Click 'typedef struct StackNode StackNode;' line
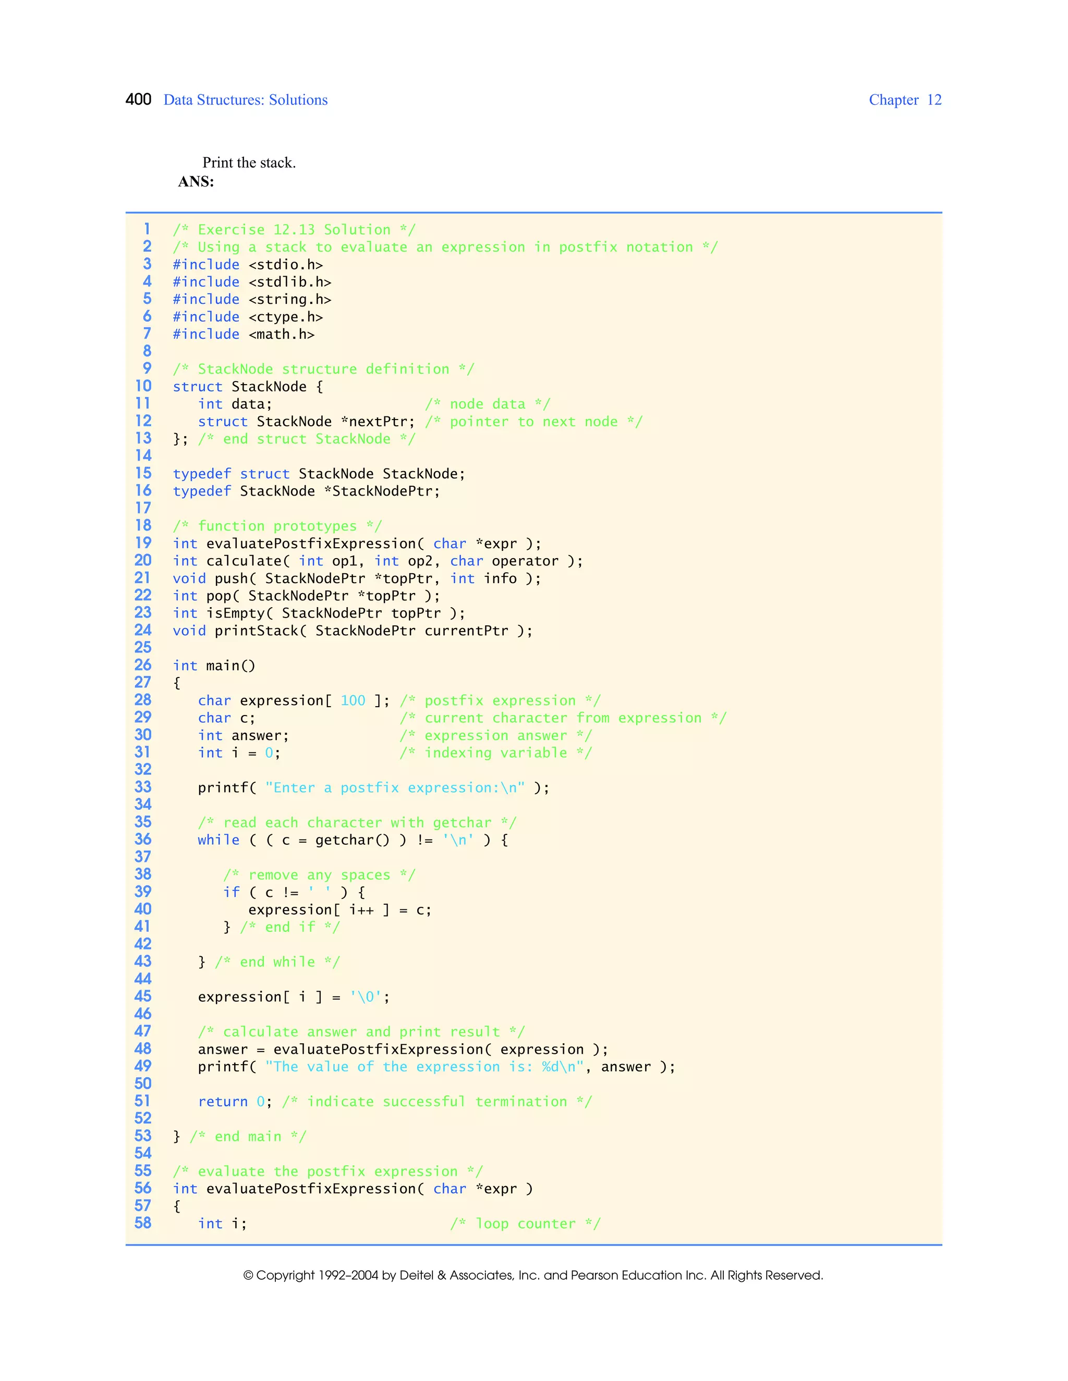The image size is (1068, 1381). point(319,474)
